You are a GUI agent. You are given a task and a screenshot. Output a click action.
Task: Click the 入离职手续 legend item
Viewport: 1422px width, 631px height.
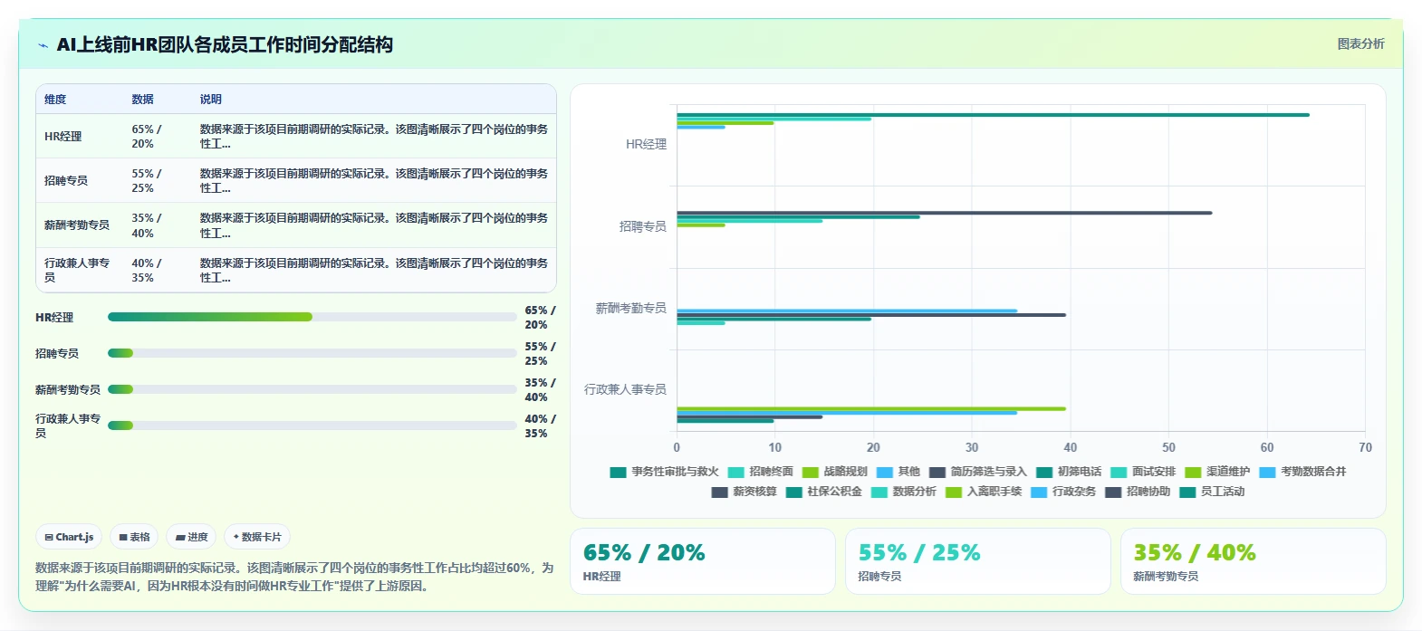tap(984, 492)
